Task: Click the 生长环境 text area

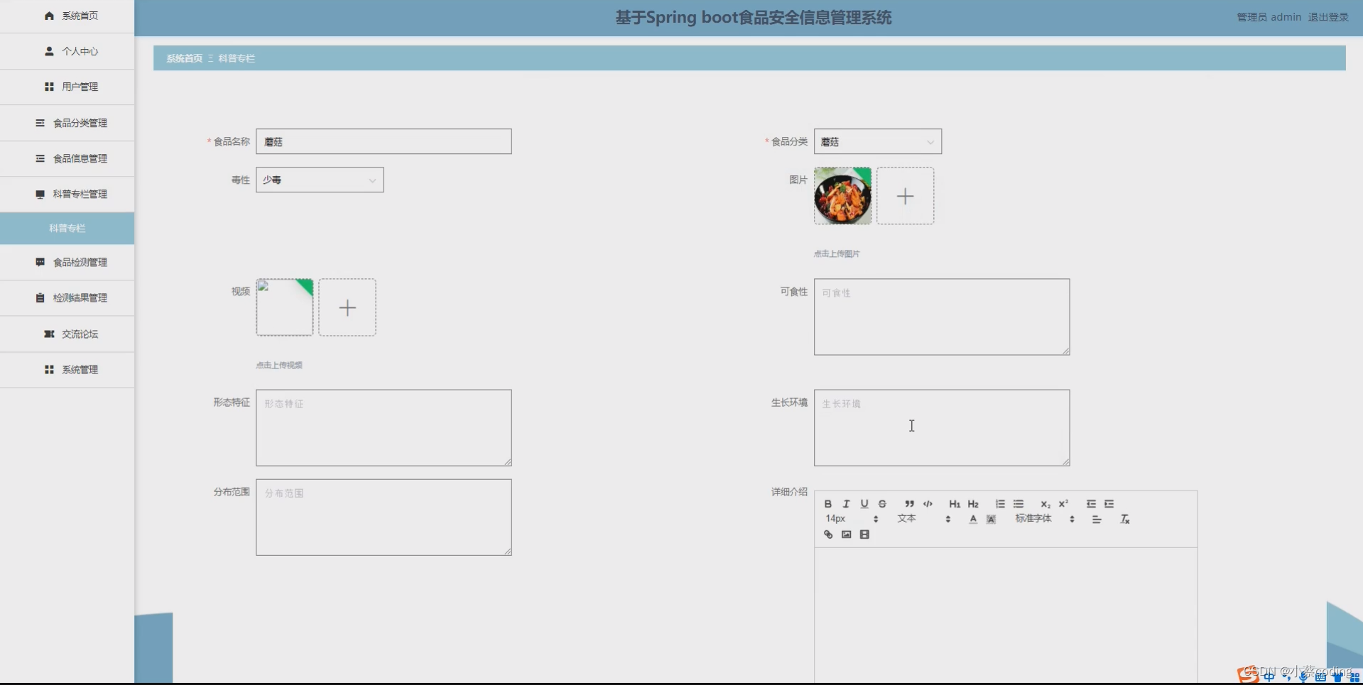Action: 942,427
